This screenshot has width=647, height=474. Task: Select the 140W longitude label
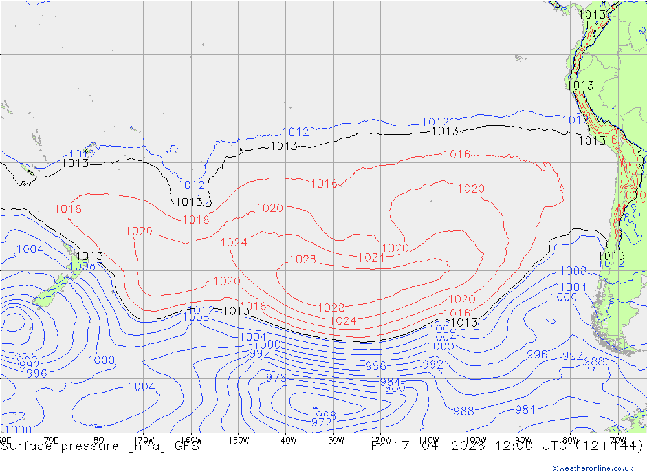click(286, 440)
